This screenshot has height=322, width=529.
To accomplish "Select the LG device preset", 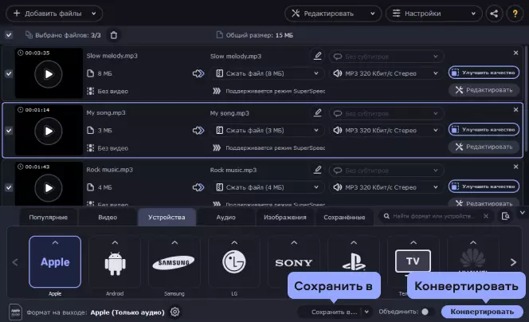I will (234, 262).
